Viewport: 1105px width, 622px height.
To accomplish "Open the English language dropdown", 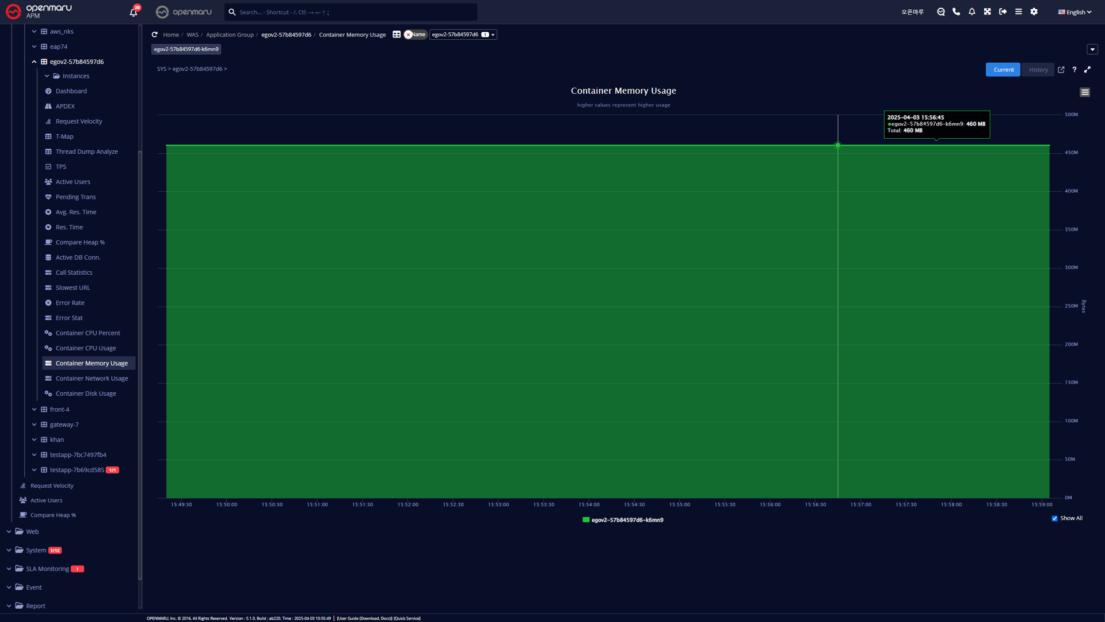I will 1074,12.
